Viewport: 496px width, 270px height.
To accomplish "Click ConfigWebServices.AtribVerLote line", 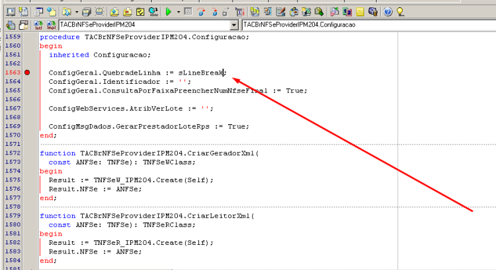I will 131,109.
